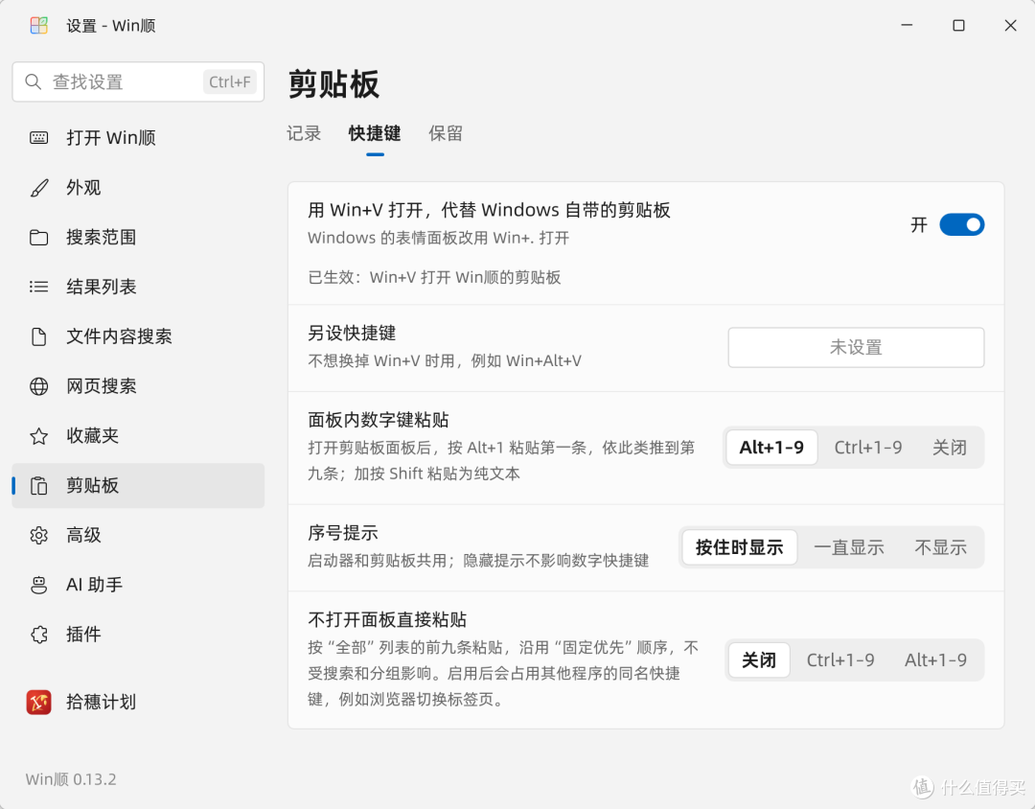Click the clipboard icon beside 剪贴板
1035x809 pixels.
tap(39, 485)
